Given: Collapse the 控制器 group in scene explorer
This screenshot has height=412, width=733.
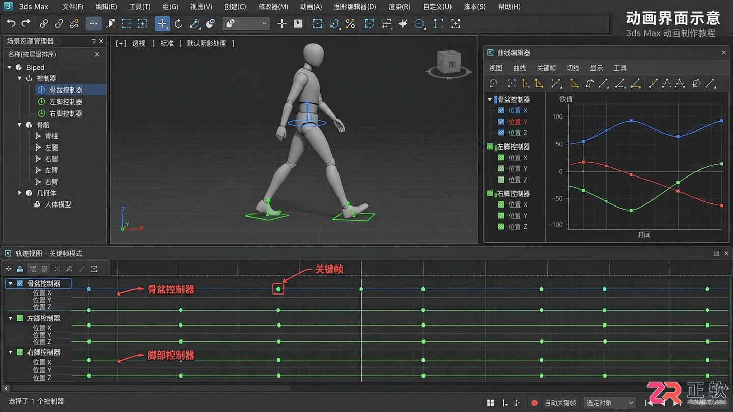Looking at the screenshot, I should (20, 78).
